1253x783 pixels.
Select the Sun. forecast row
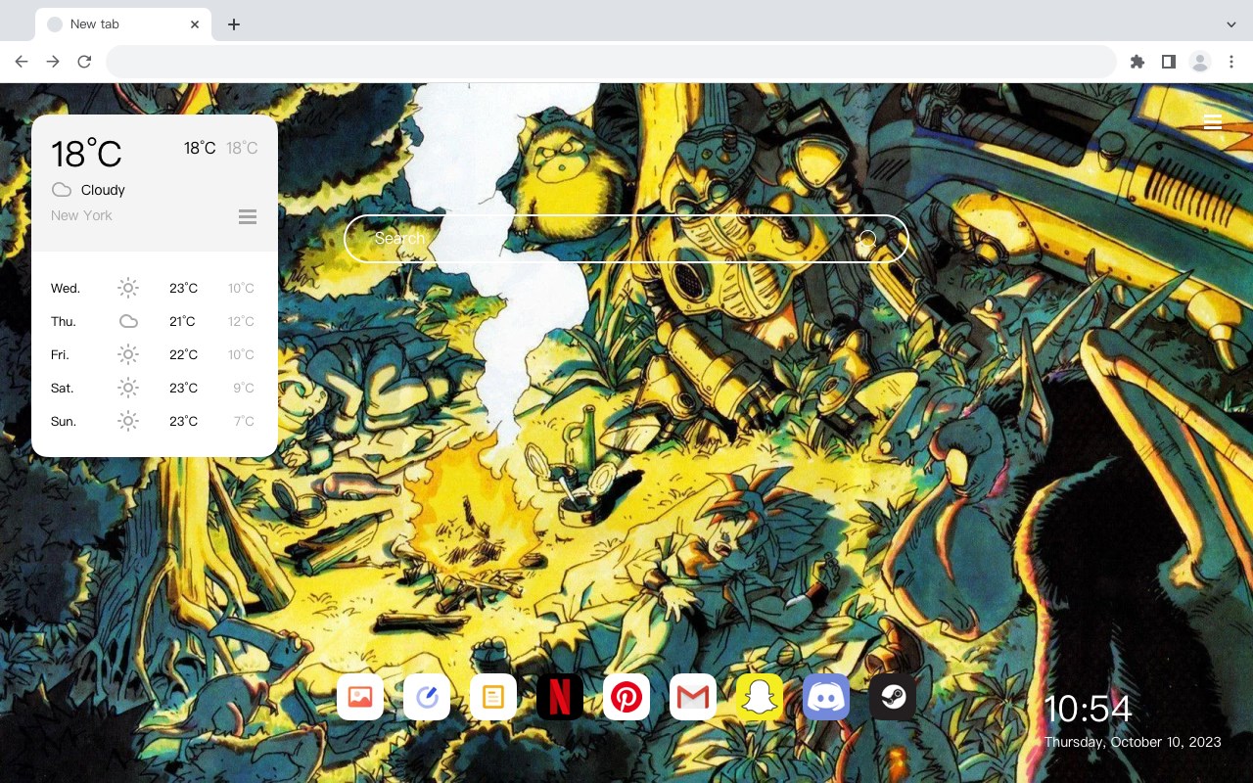click(155, 421)
